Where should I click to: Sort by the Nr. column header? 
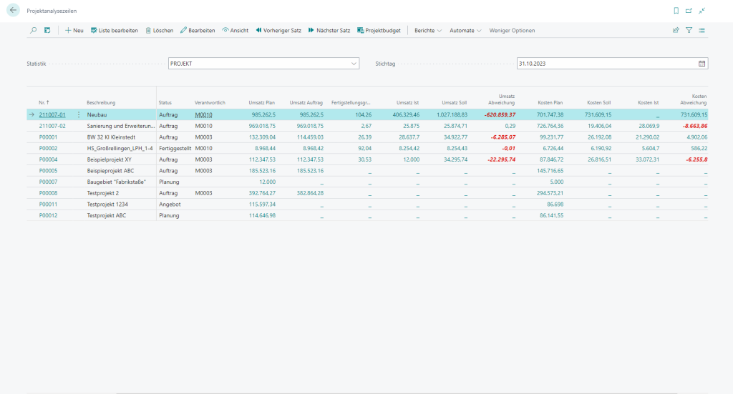[44, 103]
